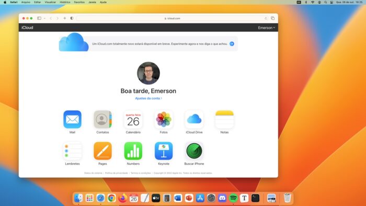Click the icloud.com address bar

pos(172,18)
